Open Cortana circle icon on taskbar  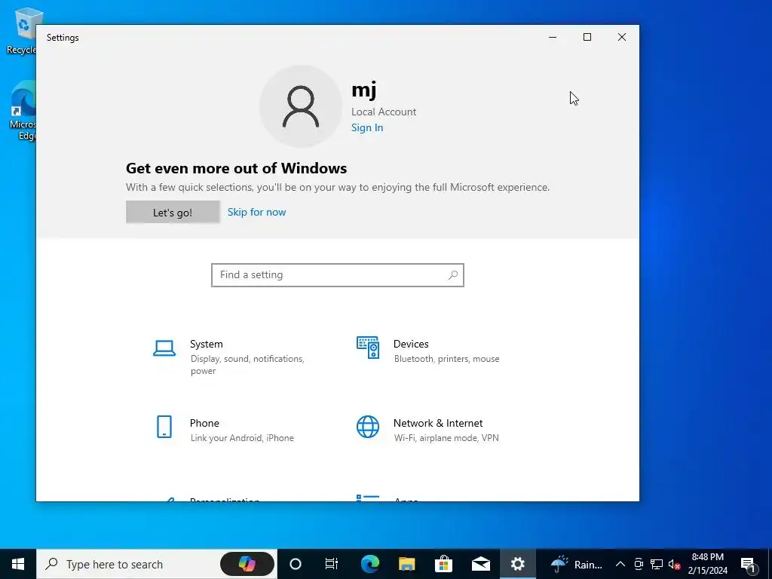click(296, 564)
